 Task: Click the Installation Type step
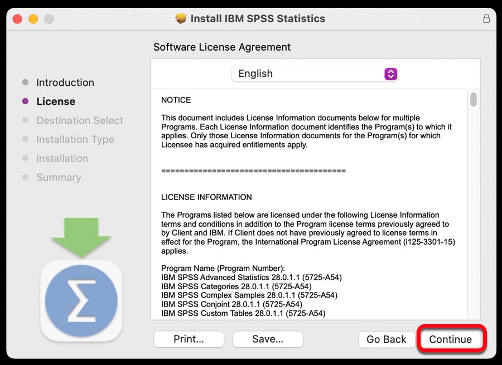pyautogui.click(x=75, y=139)
